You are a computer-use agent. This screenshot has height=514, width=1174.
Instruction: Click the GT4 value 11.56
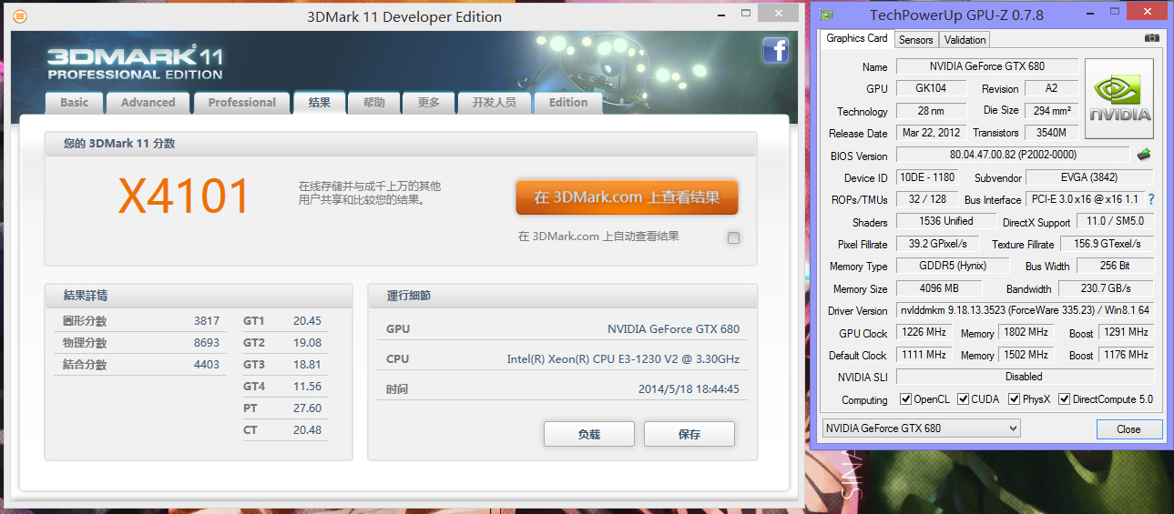click(x=307, y=387)
